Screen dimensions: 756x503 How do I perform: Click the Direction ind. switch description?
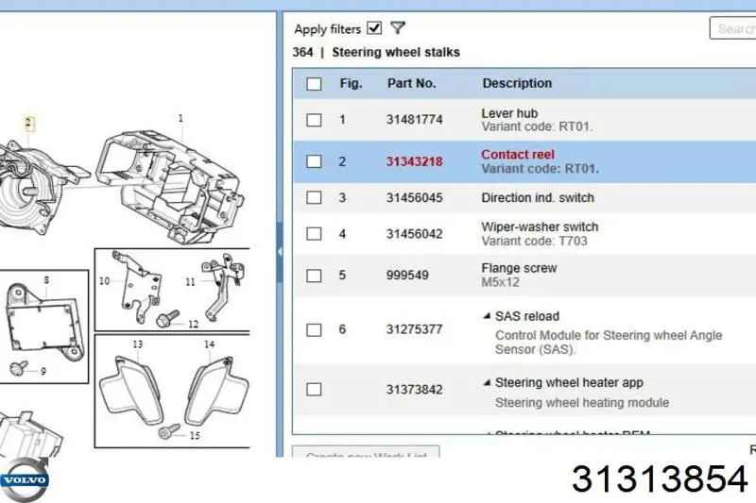point(538,198)
